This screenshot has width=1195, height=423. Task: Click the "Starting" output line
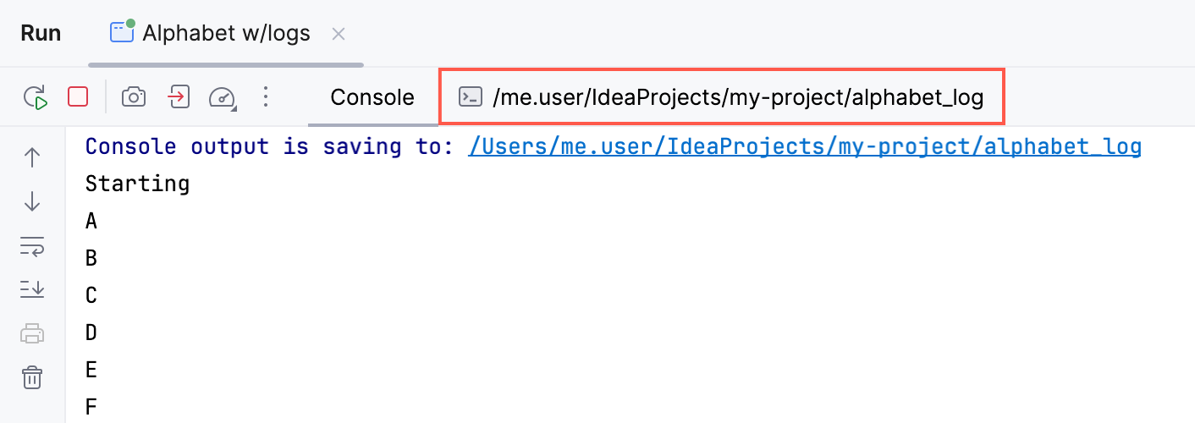[x=137, y=184]
